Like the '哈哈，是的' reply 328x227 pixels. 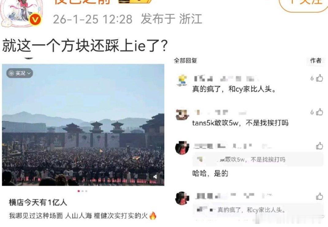tap(319, 146)
